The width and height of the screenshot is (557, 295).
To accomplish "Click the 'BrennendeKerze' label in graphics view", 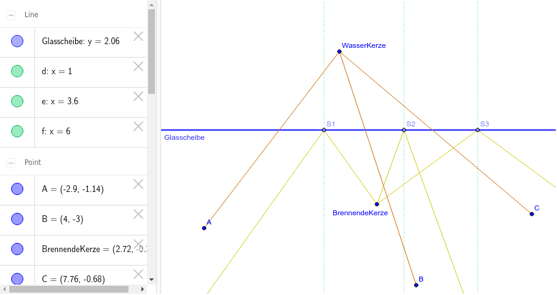I will [360, 213].
